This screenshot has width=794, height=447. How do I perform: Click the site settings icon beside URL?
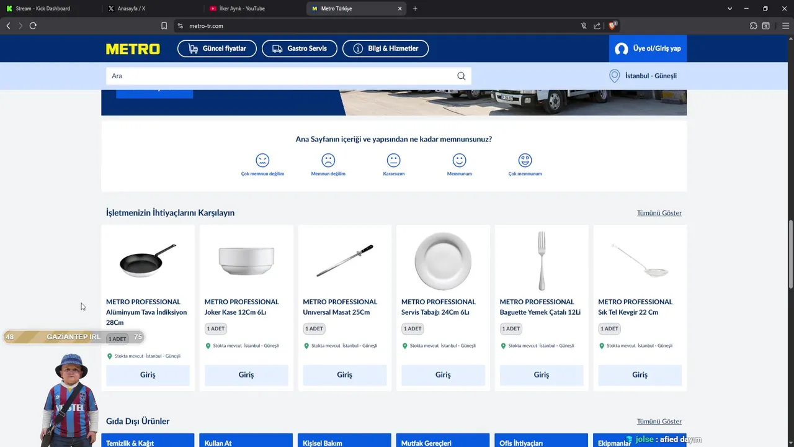[x=180, y=25]
